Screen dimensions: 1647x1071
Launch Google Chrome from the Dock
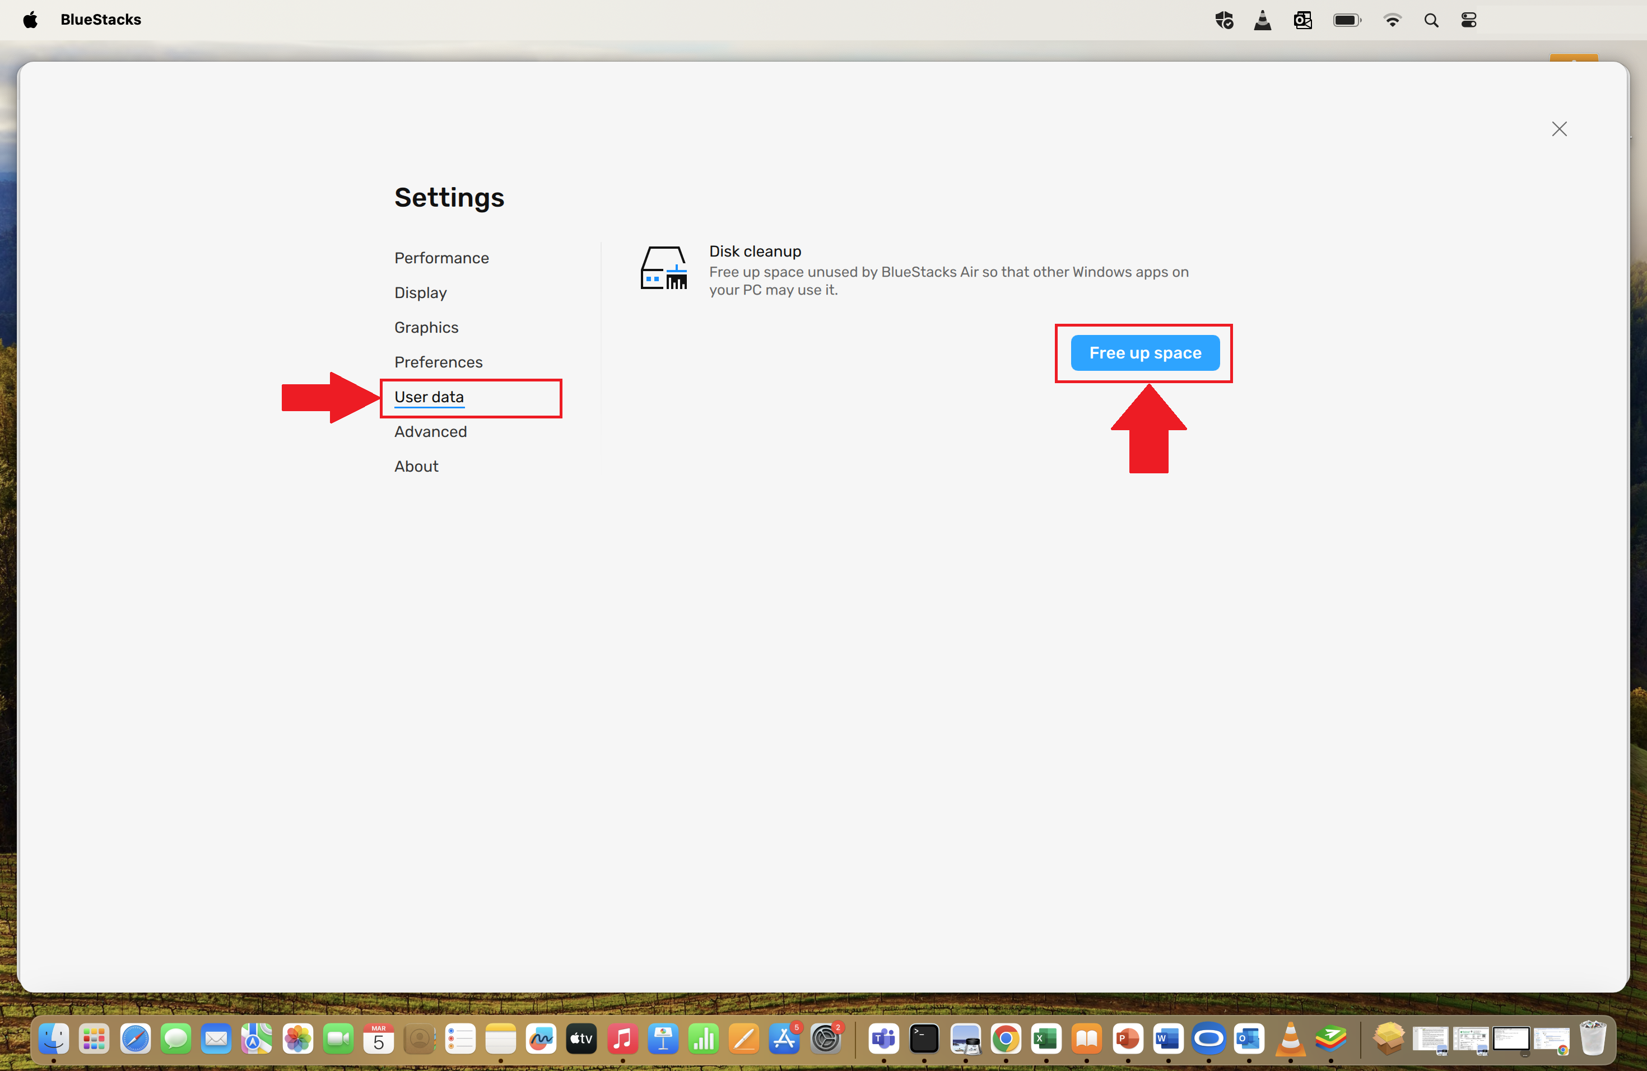1006,1039
